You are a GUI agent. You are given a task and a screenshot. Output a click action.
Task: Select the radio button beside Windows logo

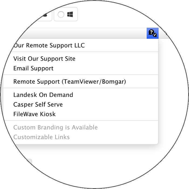pos(61,15)
